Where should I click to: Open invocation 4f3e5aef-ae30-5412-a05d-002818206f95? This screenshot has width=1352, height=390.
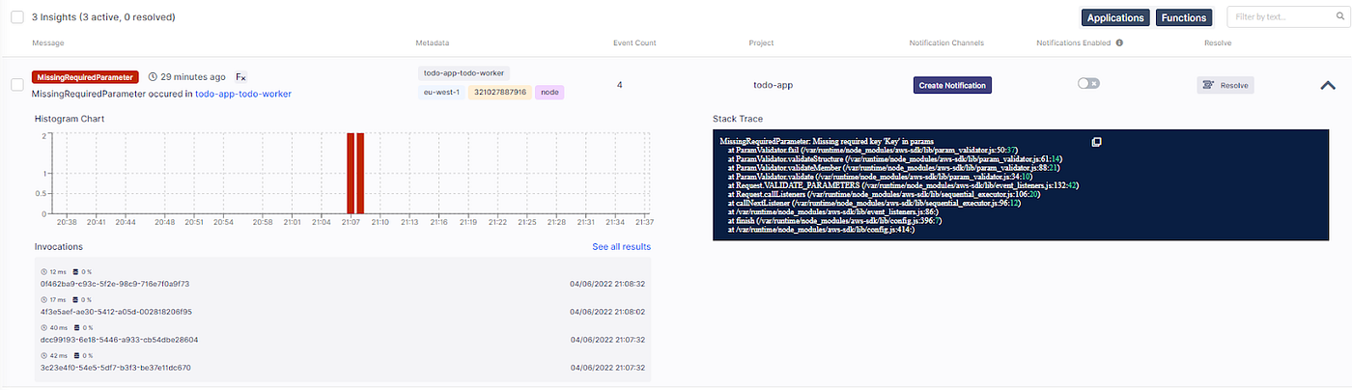point(116,312)
